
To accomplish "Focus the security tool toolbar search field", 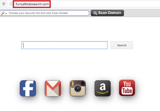I will [44, 13].
